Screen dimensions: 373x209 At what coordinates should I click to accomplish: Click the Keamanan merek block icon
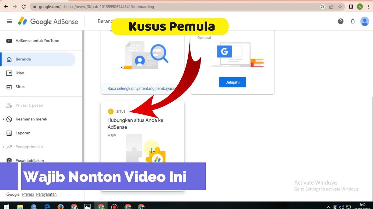click(9, 119)
